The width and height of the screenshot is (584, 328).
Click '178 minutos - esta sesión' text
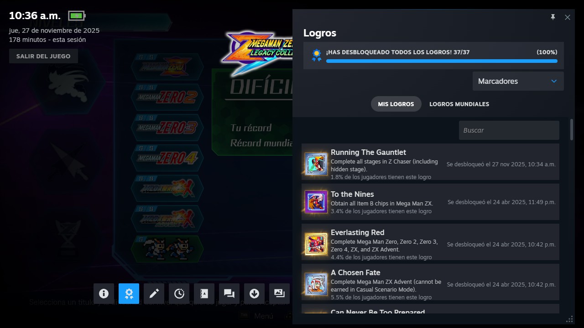click(47, 40)
